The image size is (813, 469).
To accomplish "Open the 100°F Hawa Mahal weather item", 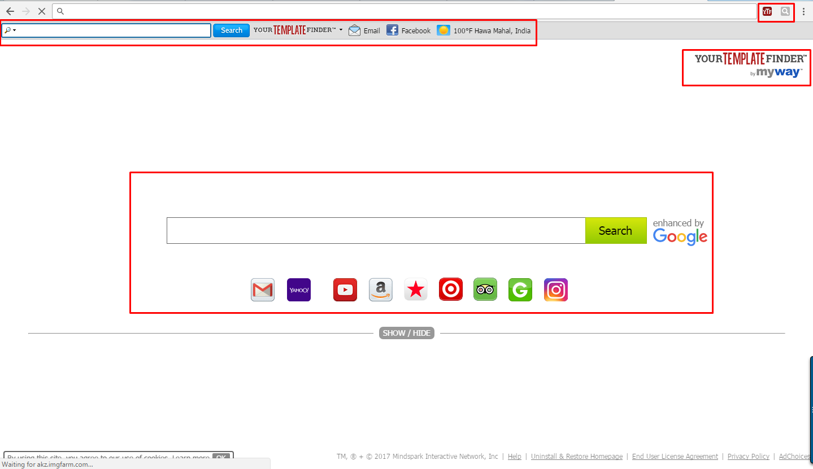I will click(x=484, y=30).
